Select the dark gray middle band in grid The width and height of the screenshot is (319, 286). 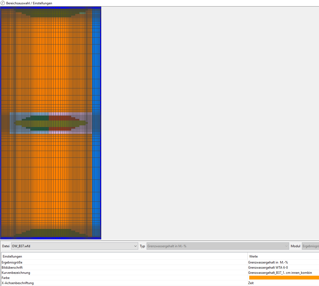[x=49, y=122]
